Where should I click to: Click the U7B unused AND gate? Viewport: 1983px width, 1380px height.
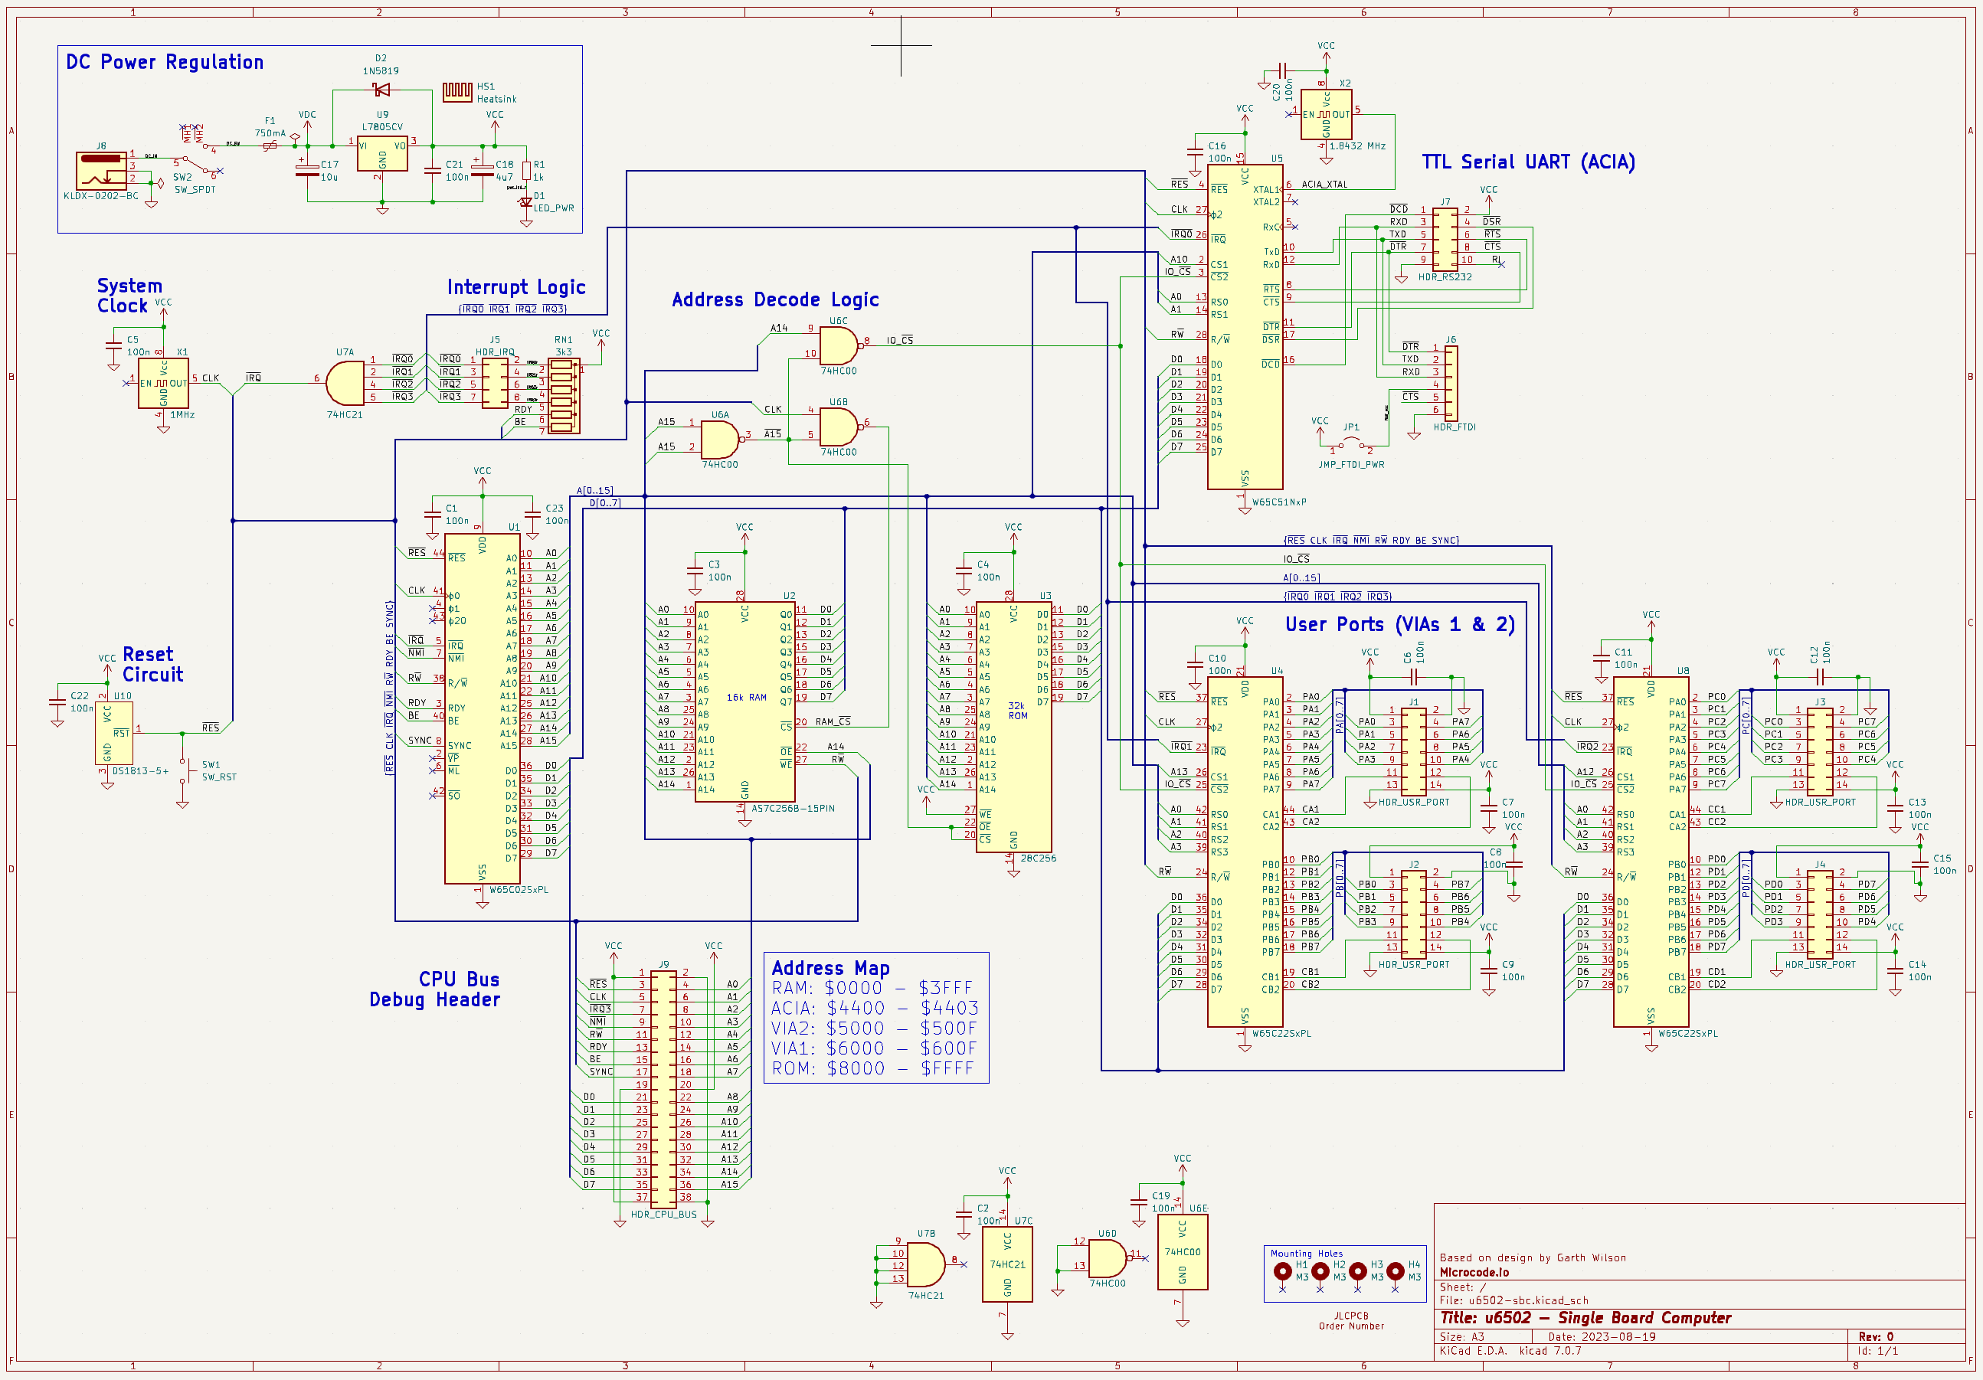[x=925, y=1265]
